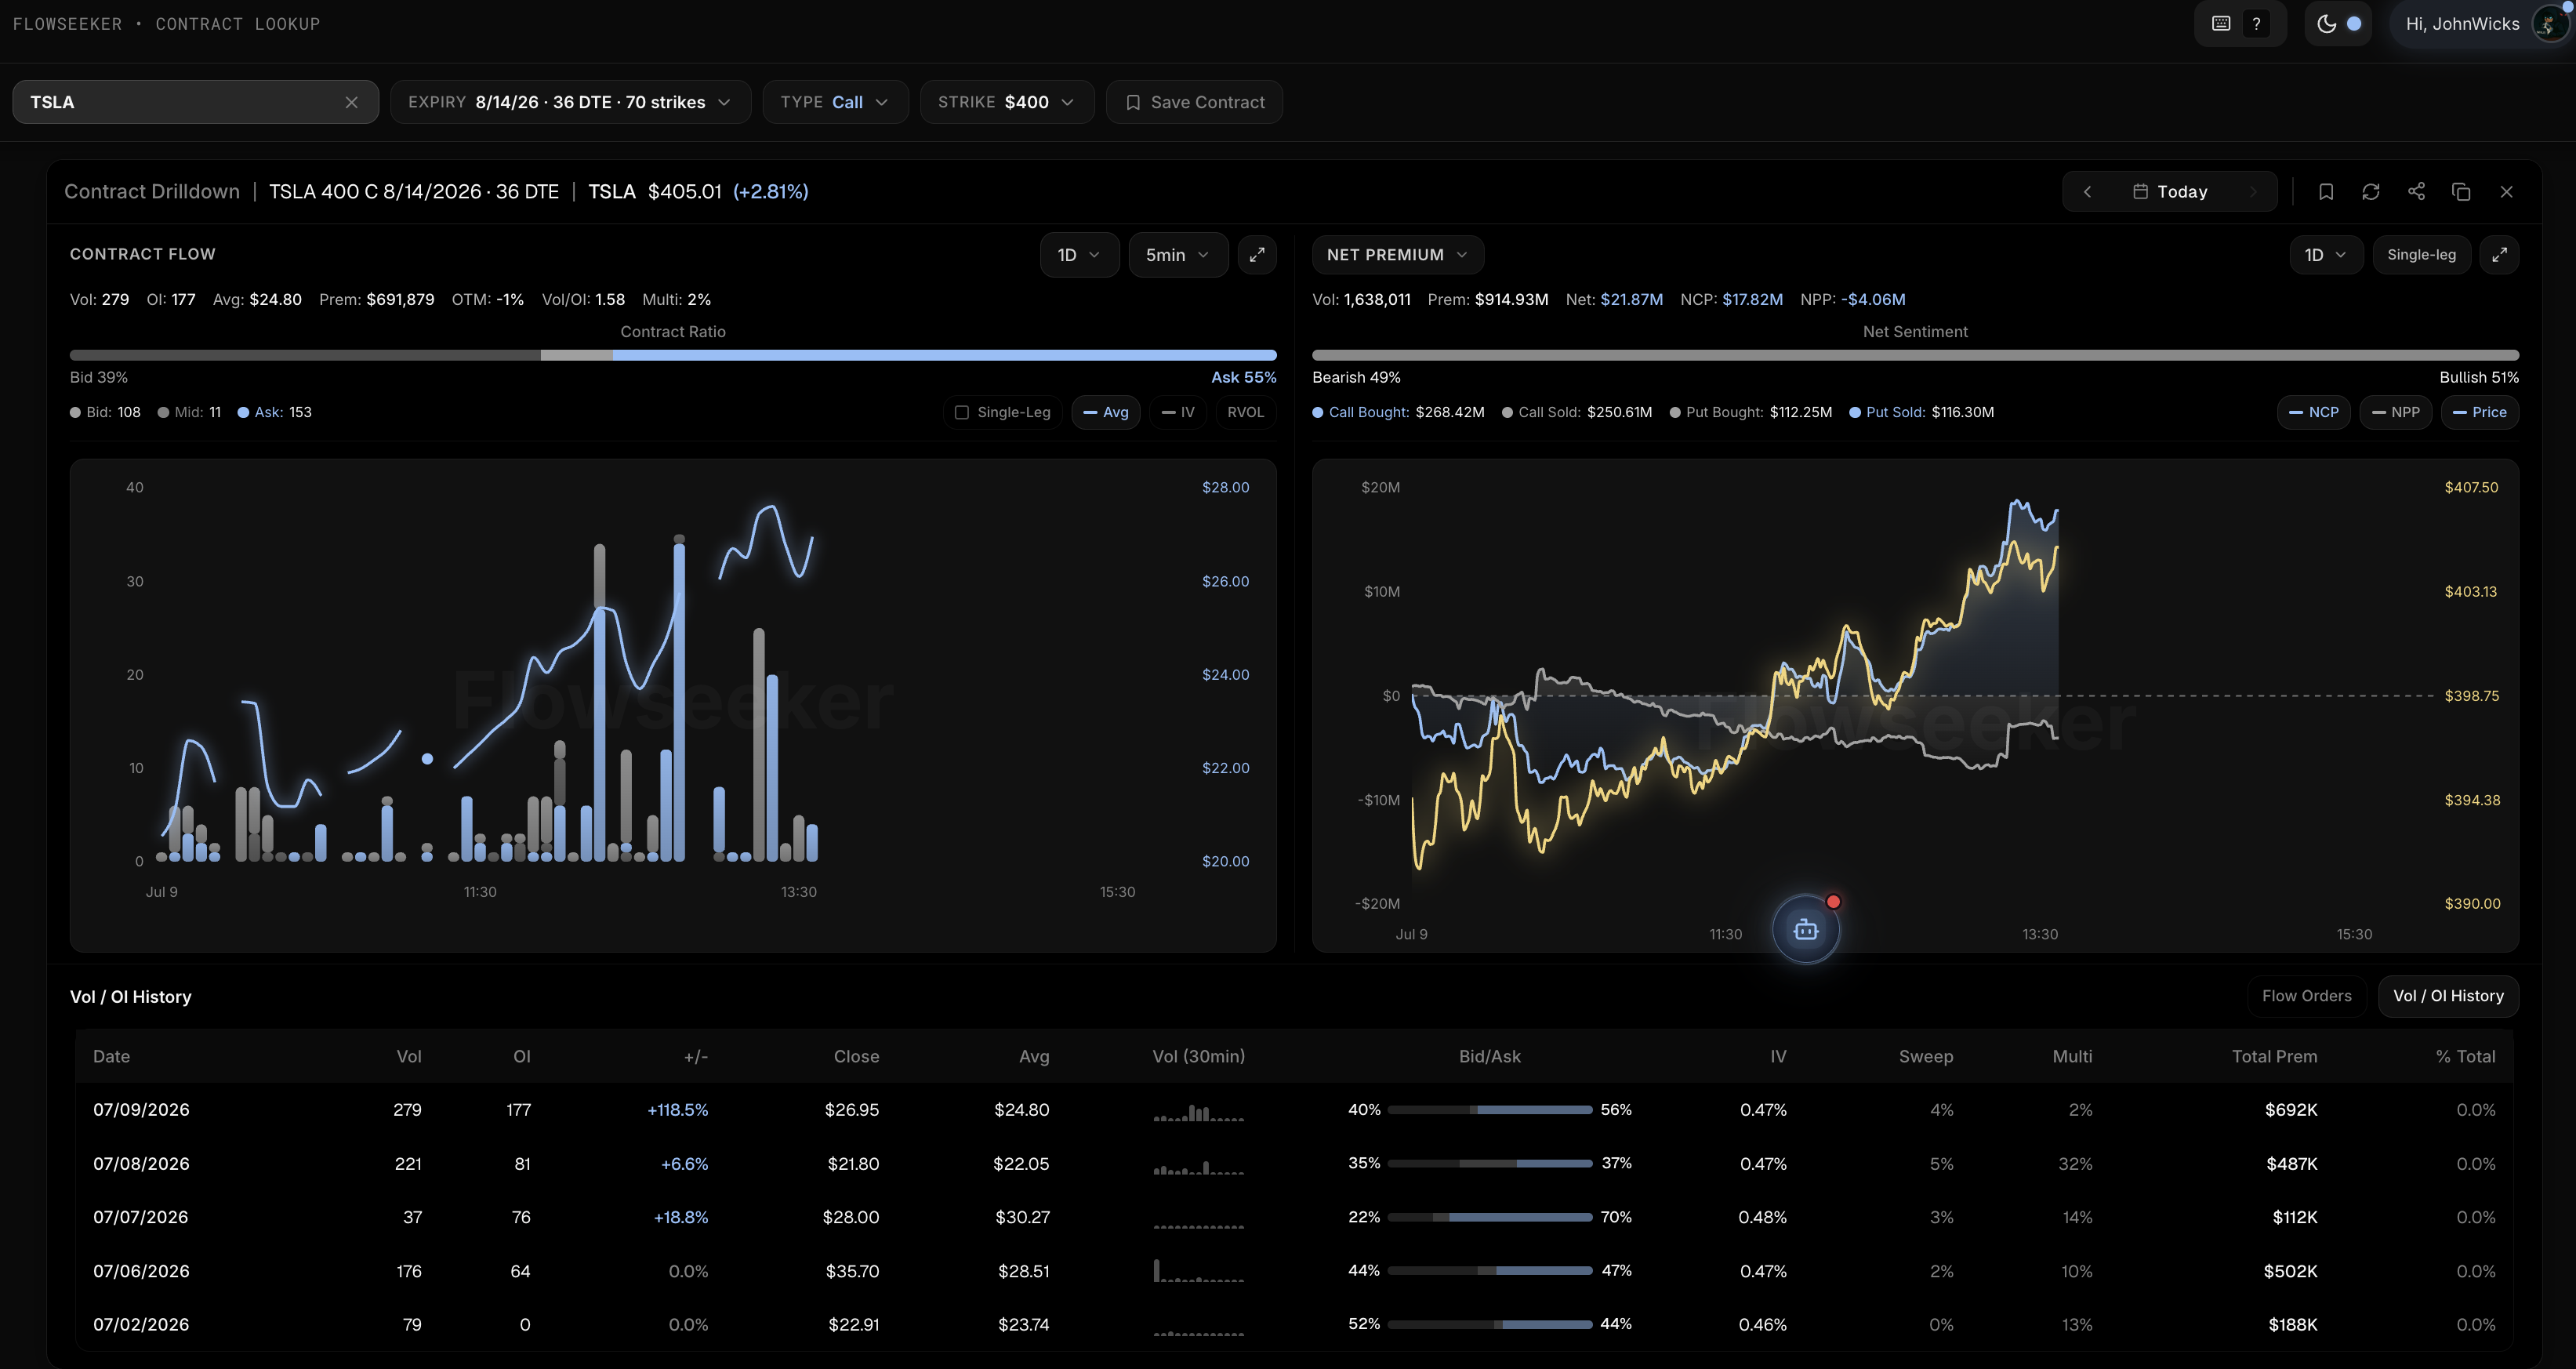Expand the Contract Flow chart fullscreen

pyautogui.click(x=1257, y=255)
